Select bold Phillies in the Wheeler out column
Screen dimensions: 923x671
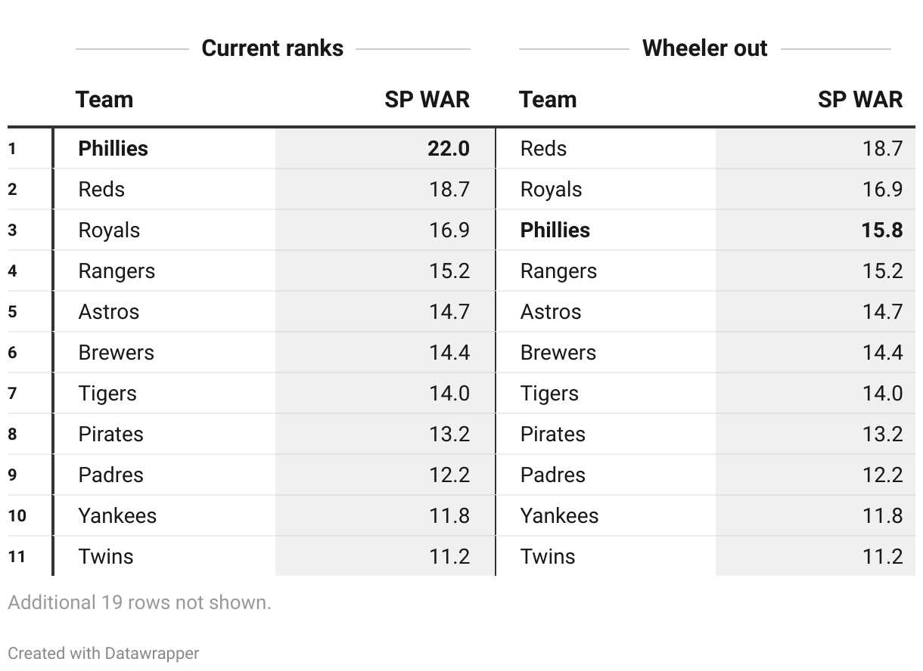(555, 230)
